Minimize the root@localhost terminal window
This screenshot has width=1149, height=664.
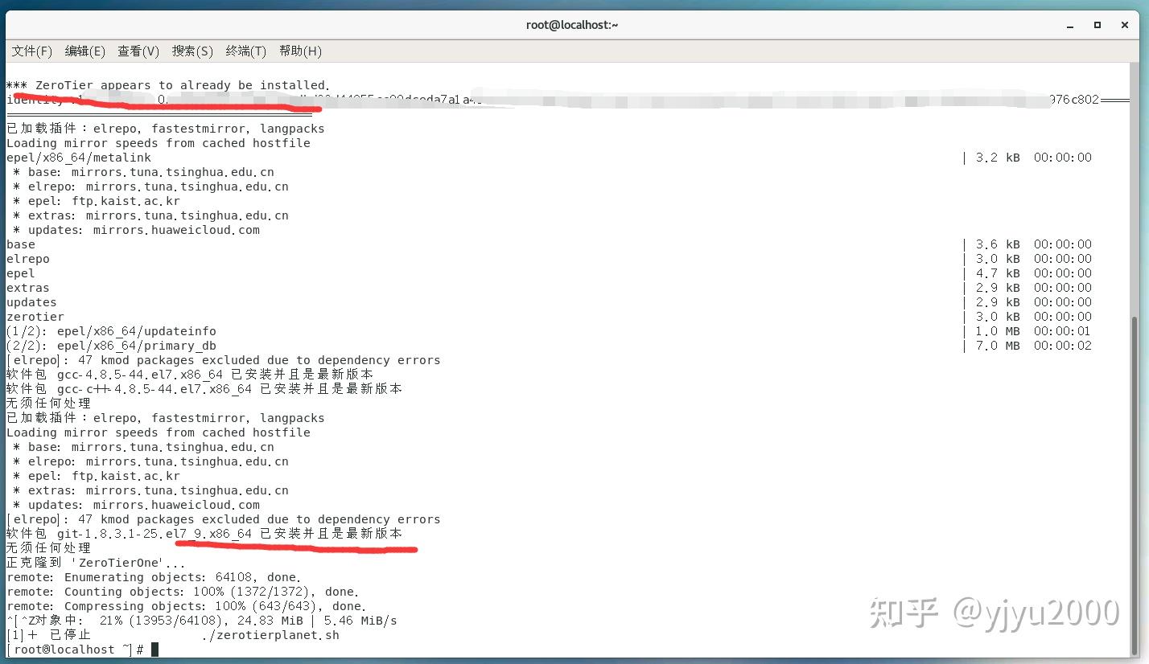pos(1069,25)
